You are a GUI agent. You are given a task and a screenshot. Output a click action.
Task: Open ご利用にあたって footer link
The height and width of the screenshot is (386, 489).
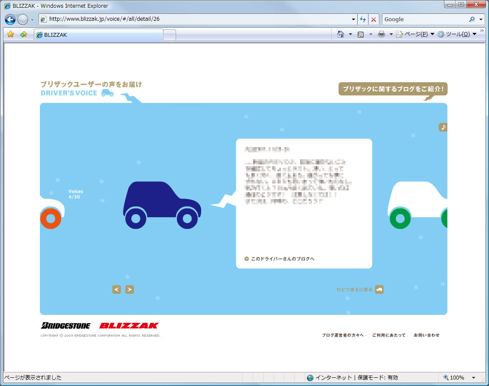click(x=389, y=335)
